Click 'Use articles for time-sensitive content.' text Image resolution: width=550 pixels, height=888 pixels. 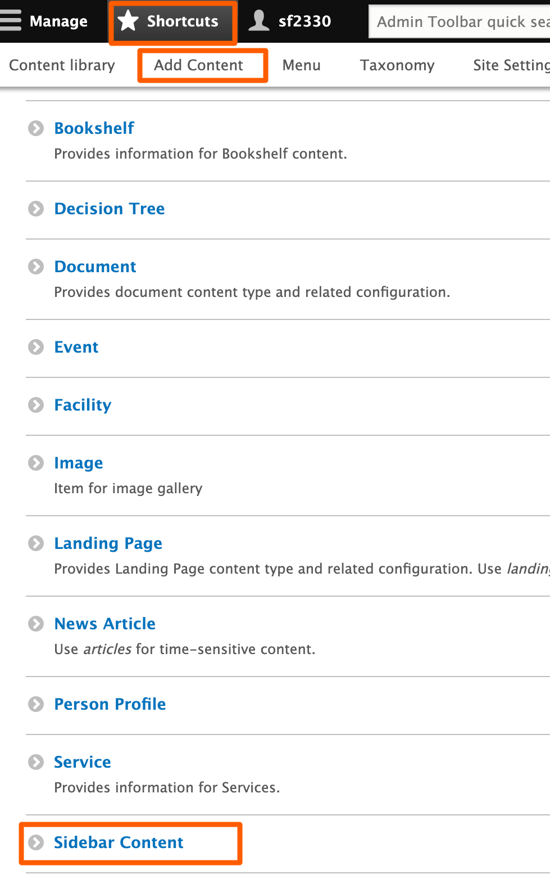(185, 649)
